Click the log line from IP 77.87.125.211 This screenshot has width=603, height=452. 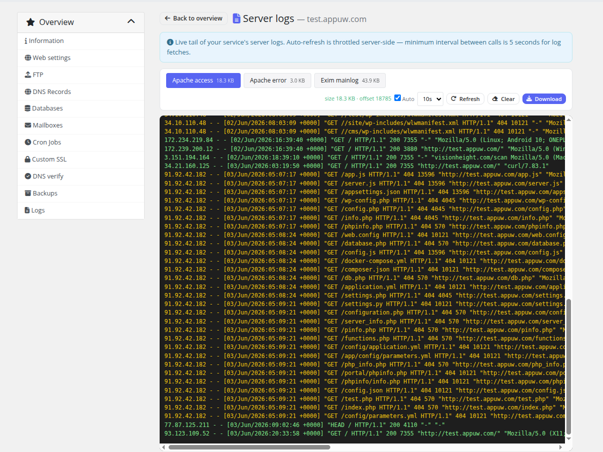pos(304,425)
